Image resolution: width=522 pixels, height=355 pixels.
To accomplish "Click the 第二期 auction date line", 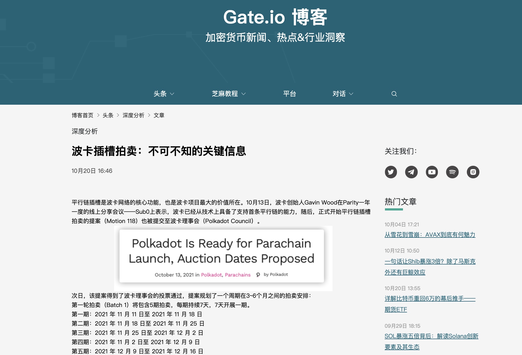I will [x=138, y=324].
